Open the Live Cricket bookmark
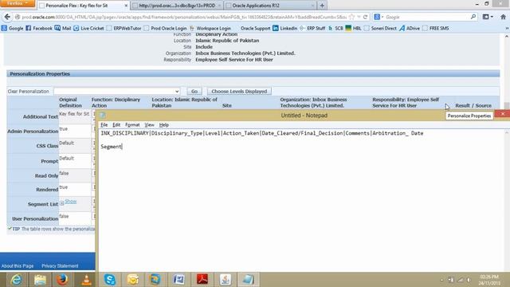 (x=88, y=29)
